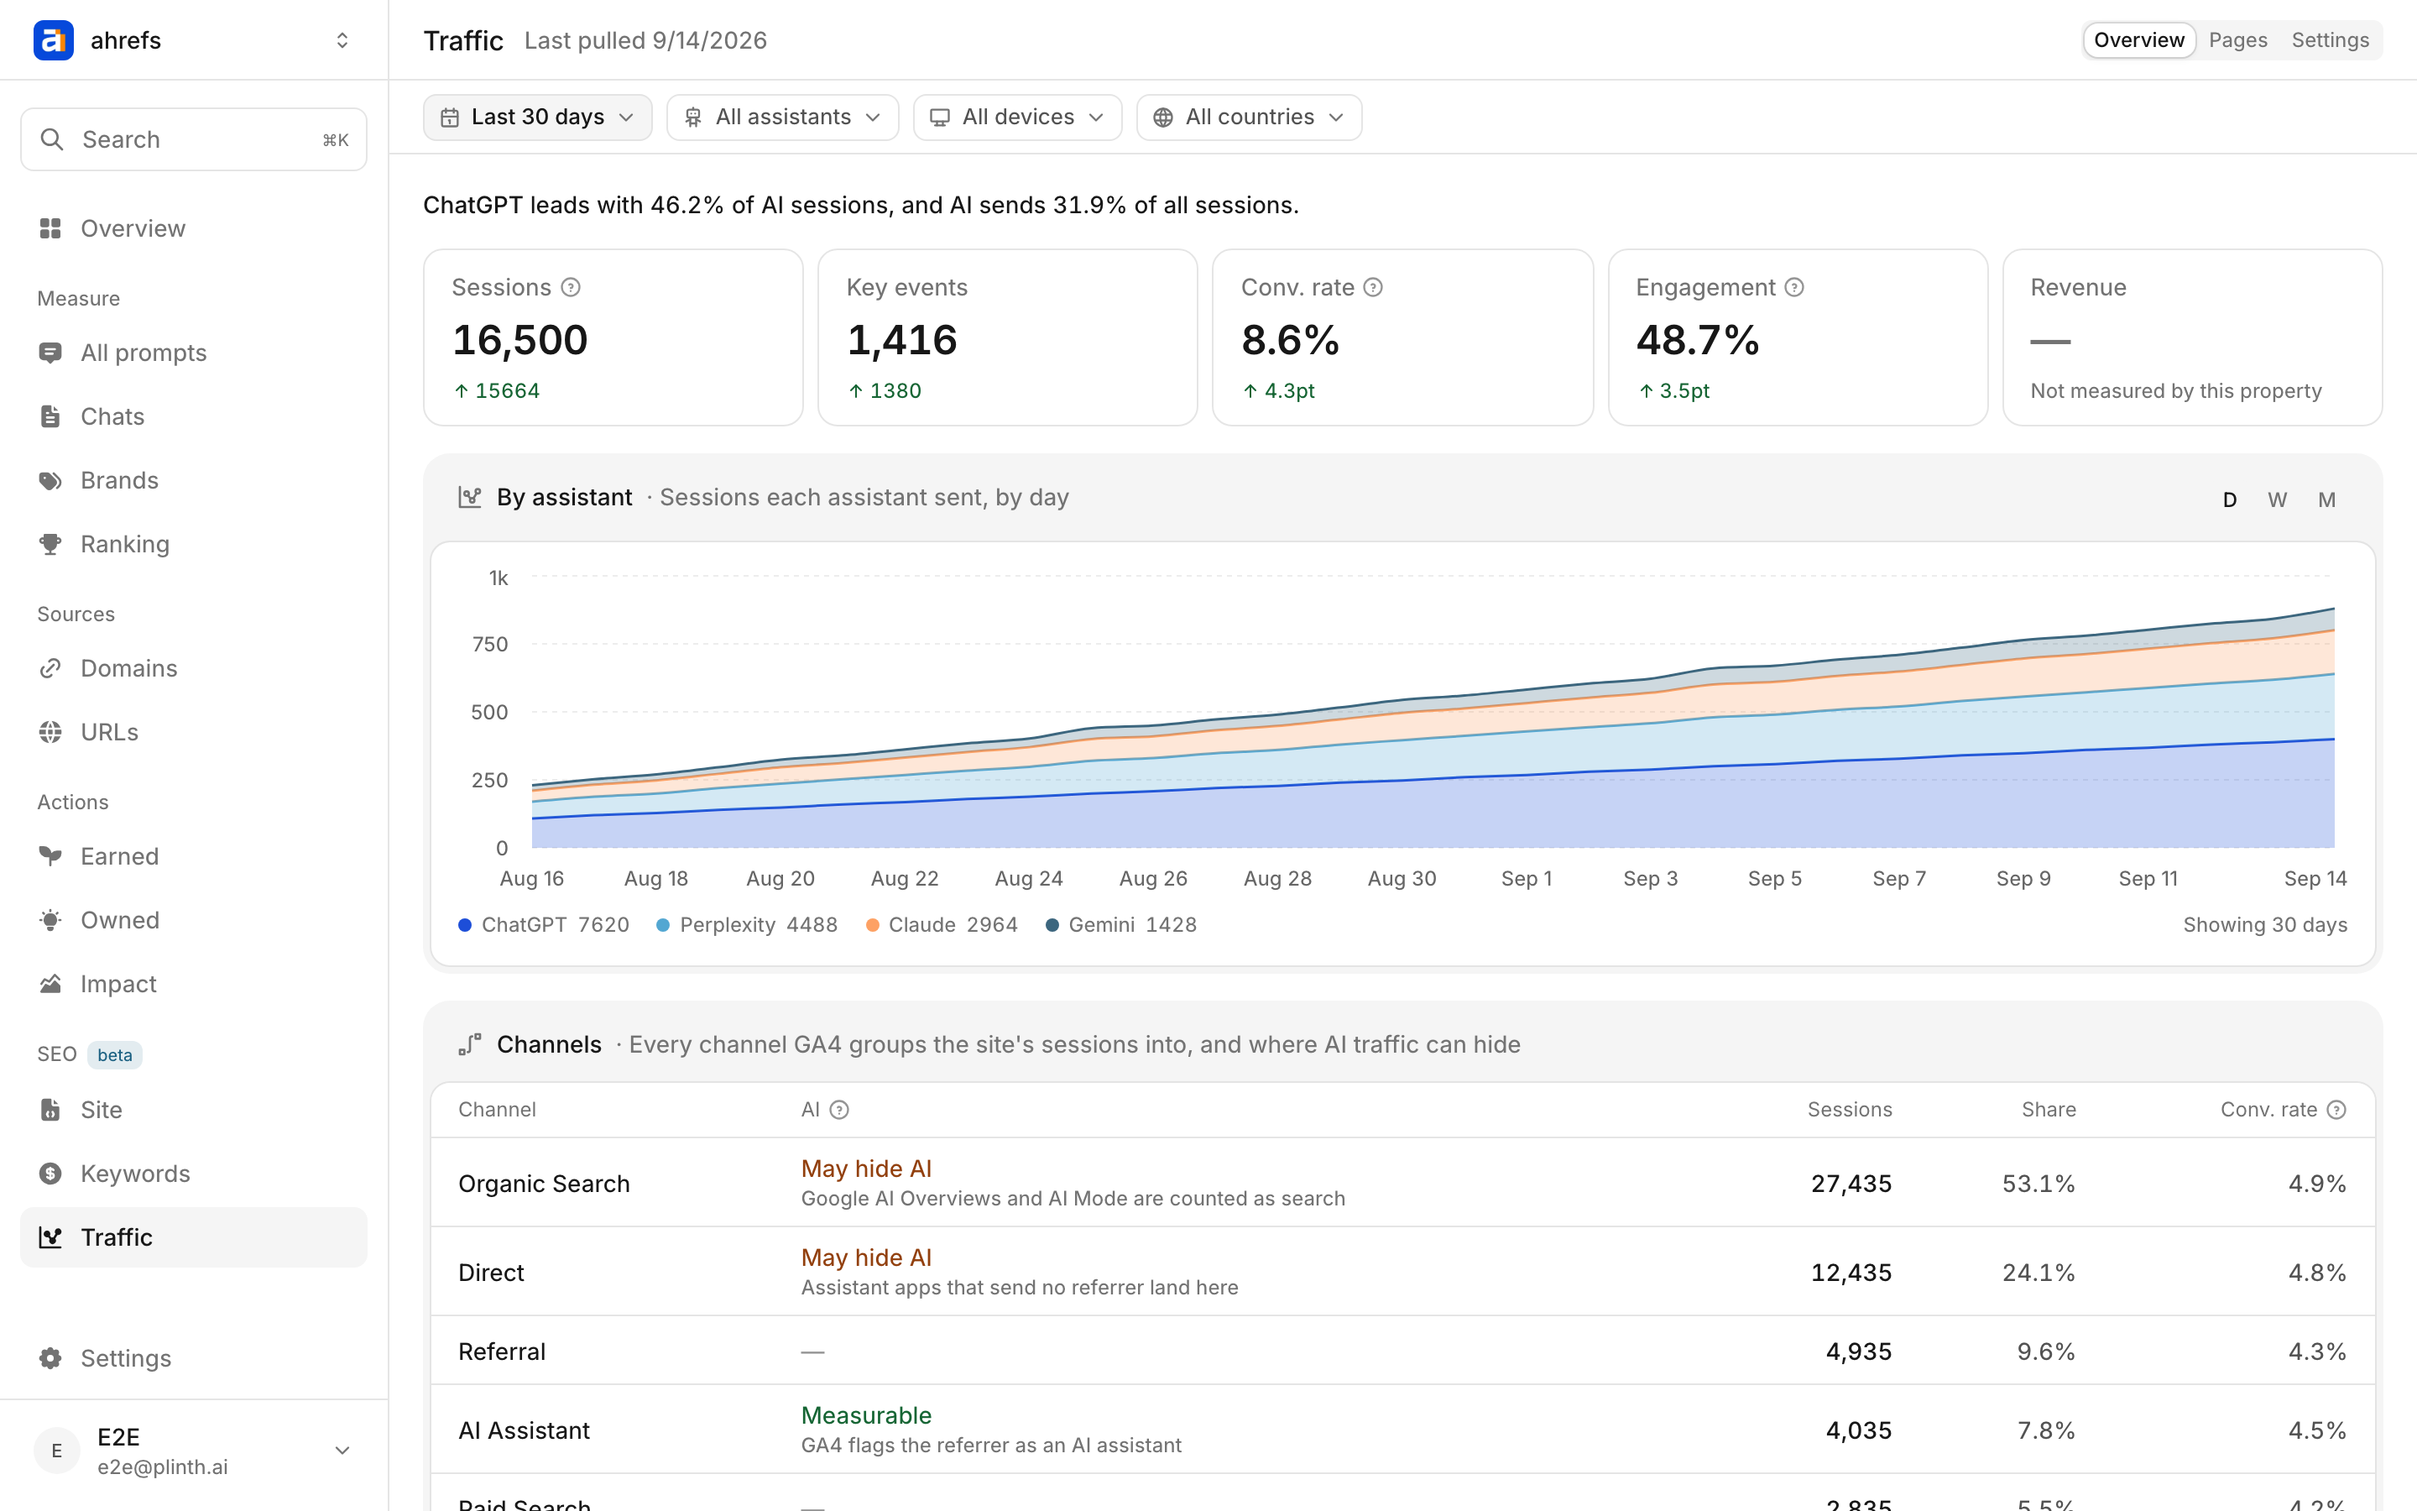Viewport: 2417px width, 1511px height.
Task: Open Ranking in the sidebar
Action: 194,545
